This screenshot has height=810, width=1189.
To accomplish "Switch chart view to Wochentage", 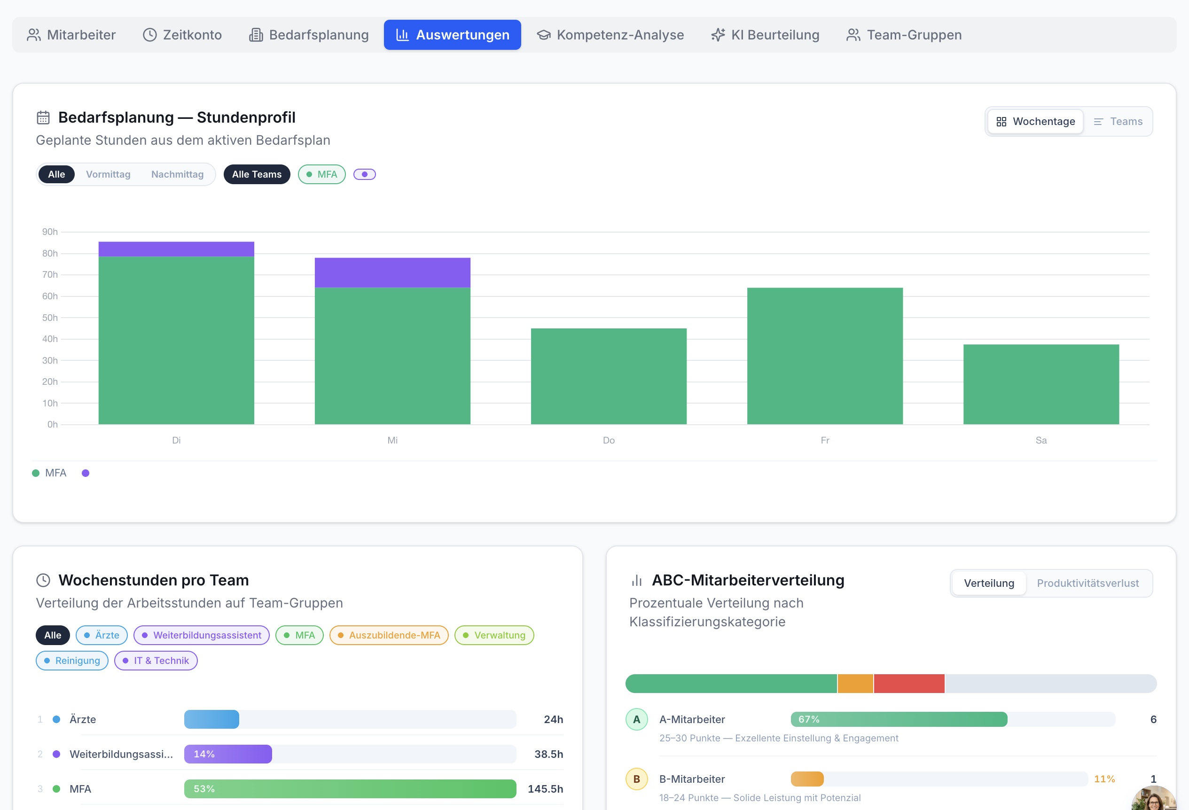I will point(1035,121).
